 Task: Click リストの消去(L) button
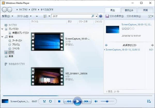point(134,16)
